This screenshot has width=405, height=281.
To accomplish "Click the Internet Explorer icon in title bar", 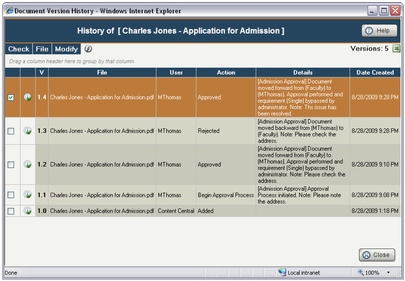I will (9, 11).
